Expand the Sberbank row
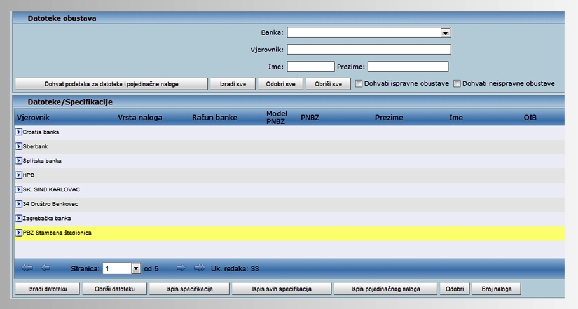The image size is (578, 309). 18,146
